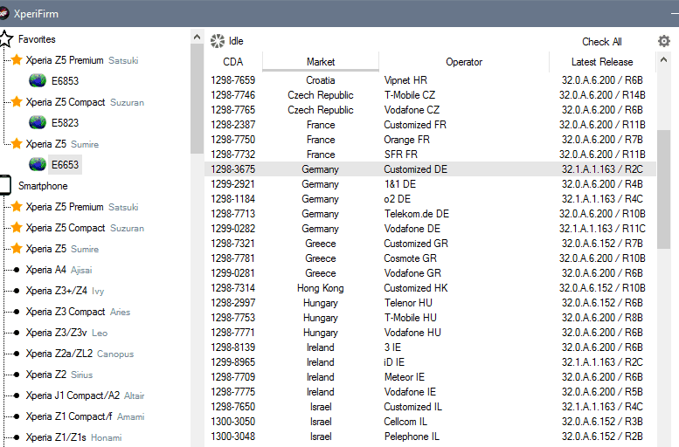Click the Smartphone category icon
The image size is (679, 447).
(4, 185)
